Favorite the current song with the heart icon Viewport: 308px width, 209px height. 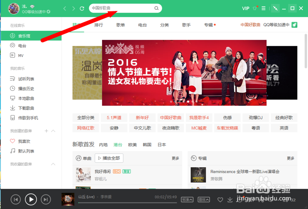click(x=220, y=199)
